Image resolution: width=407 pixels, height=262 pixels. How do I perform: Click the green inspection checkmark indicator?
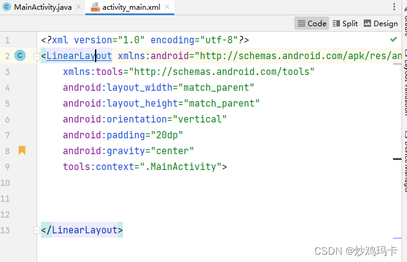tap(394, 40)
